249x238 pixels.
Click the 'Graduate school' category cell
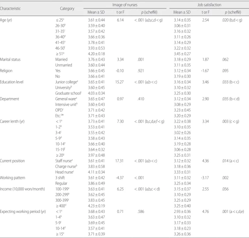click(x=68, y=93)
